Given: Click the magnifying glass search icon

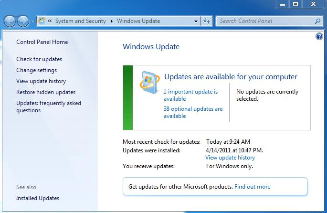Looking at the screenshot, I should point(318,21).
